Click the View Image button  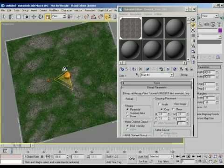(x=180, y=104)
